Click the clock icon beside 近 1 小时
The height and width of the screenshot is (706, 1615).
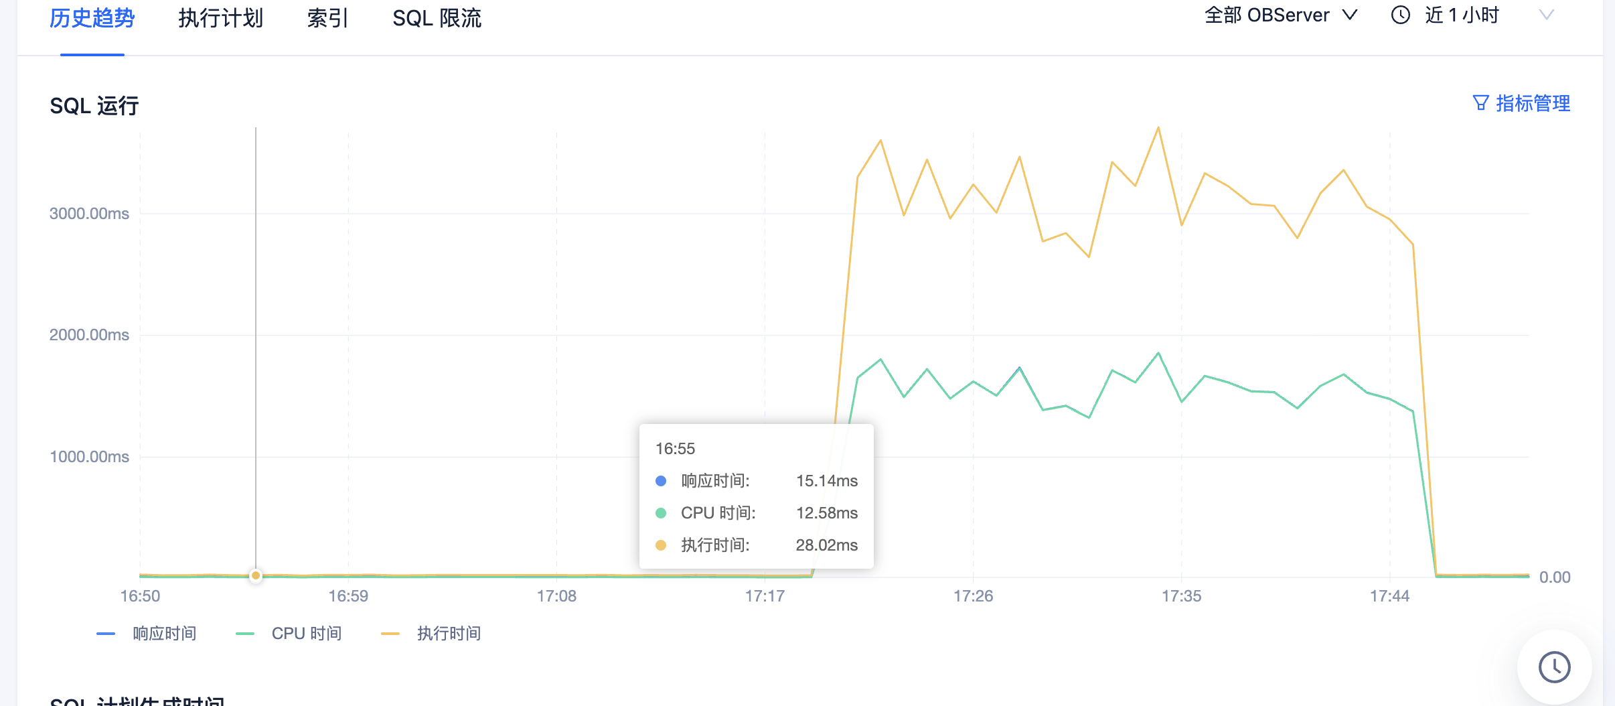[x=1400, y=15]
